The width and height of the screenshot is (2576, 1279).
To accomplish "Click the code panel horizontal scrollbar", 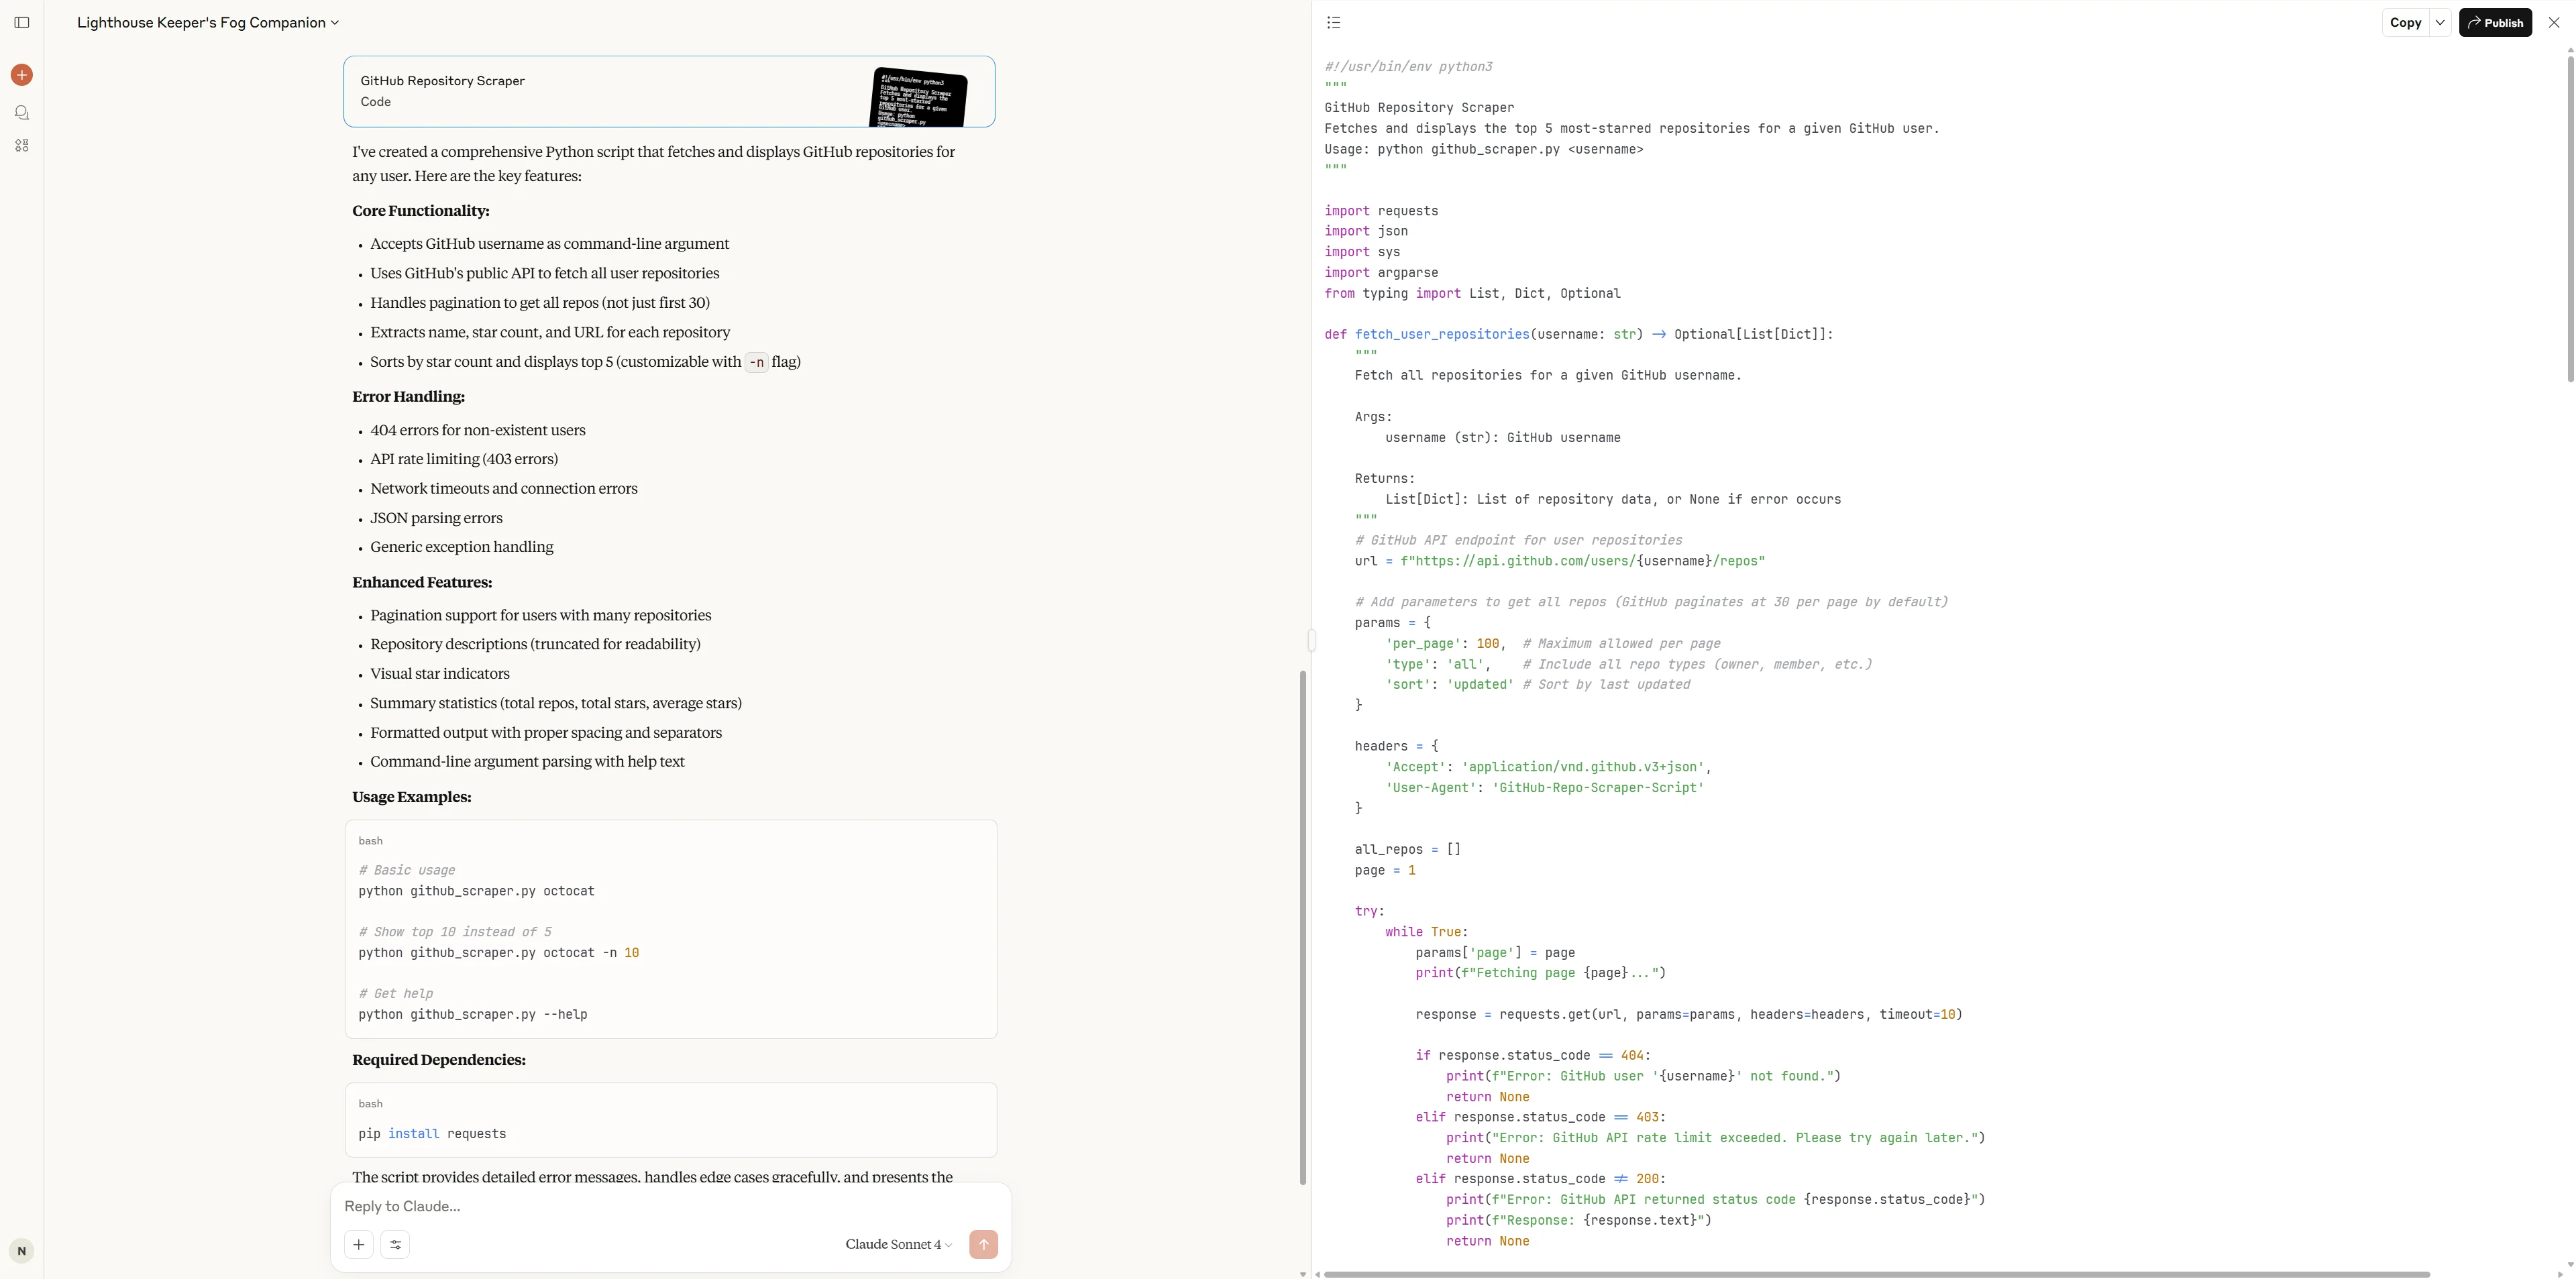I will (1876, 1274).
